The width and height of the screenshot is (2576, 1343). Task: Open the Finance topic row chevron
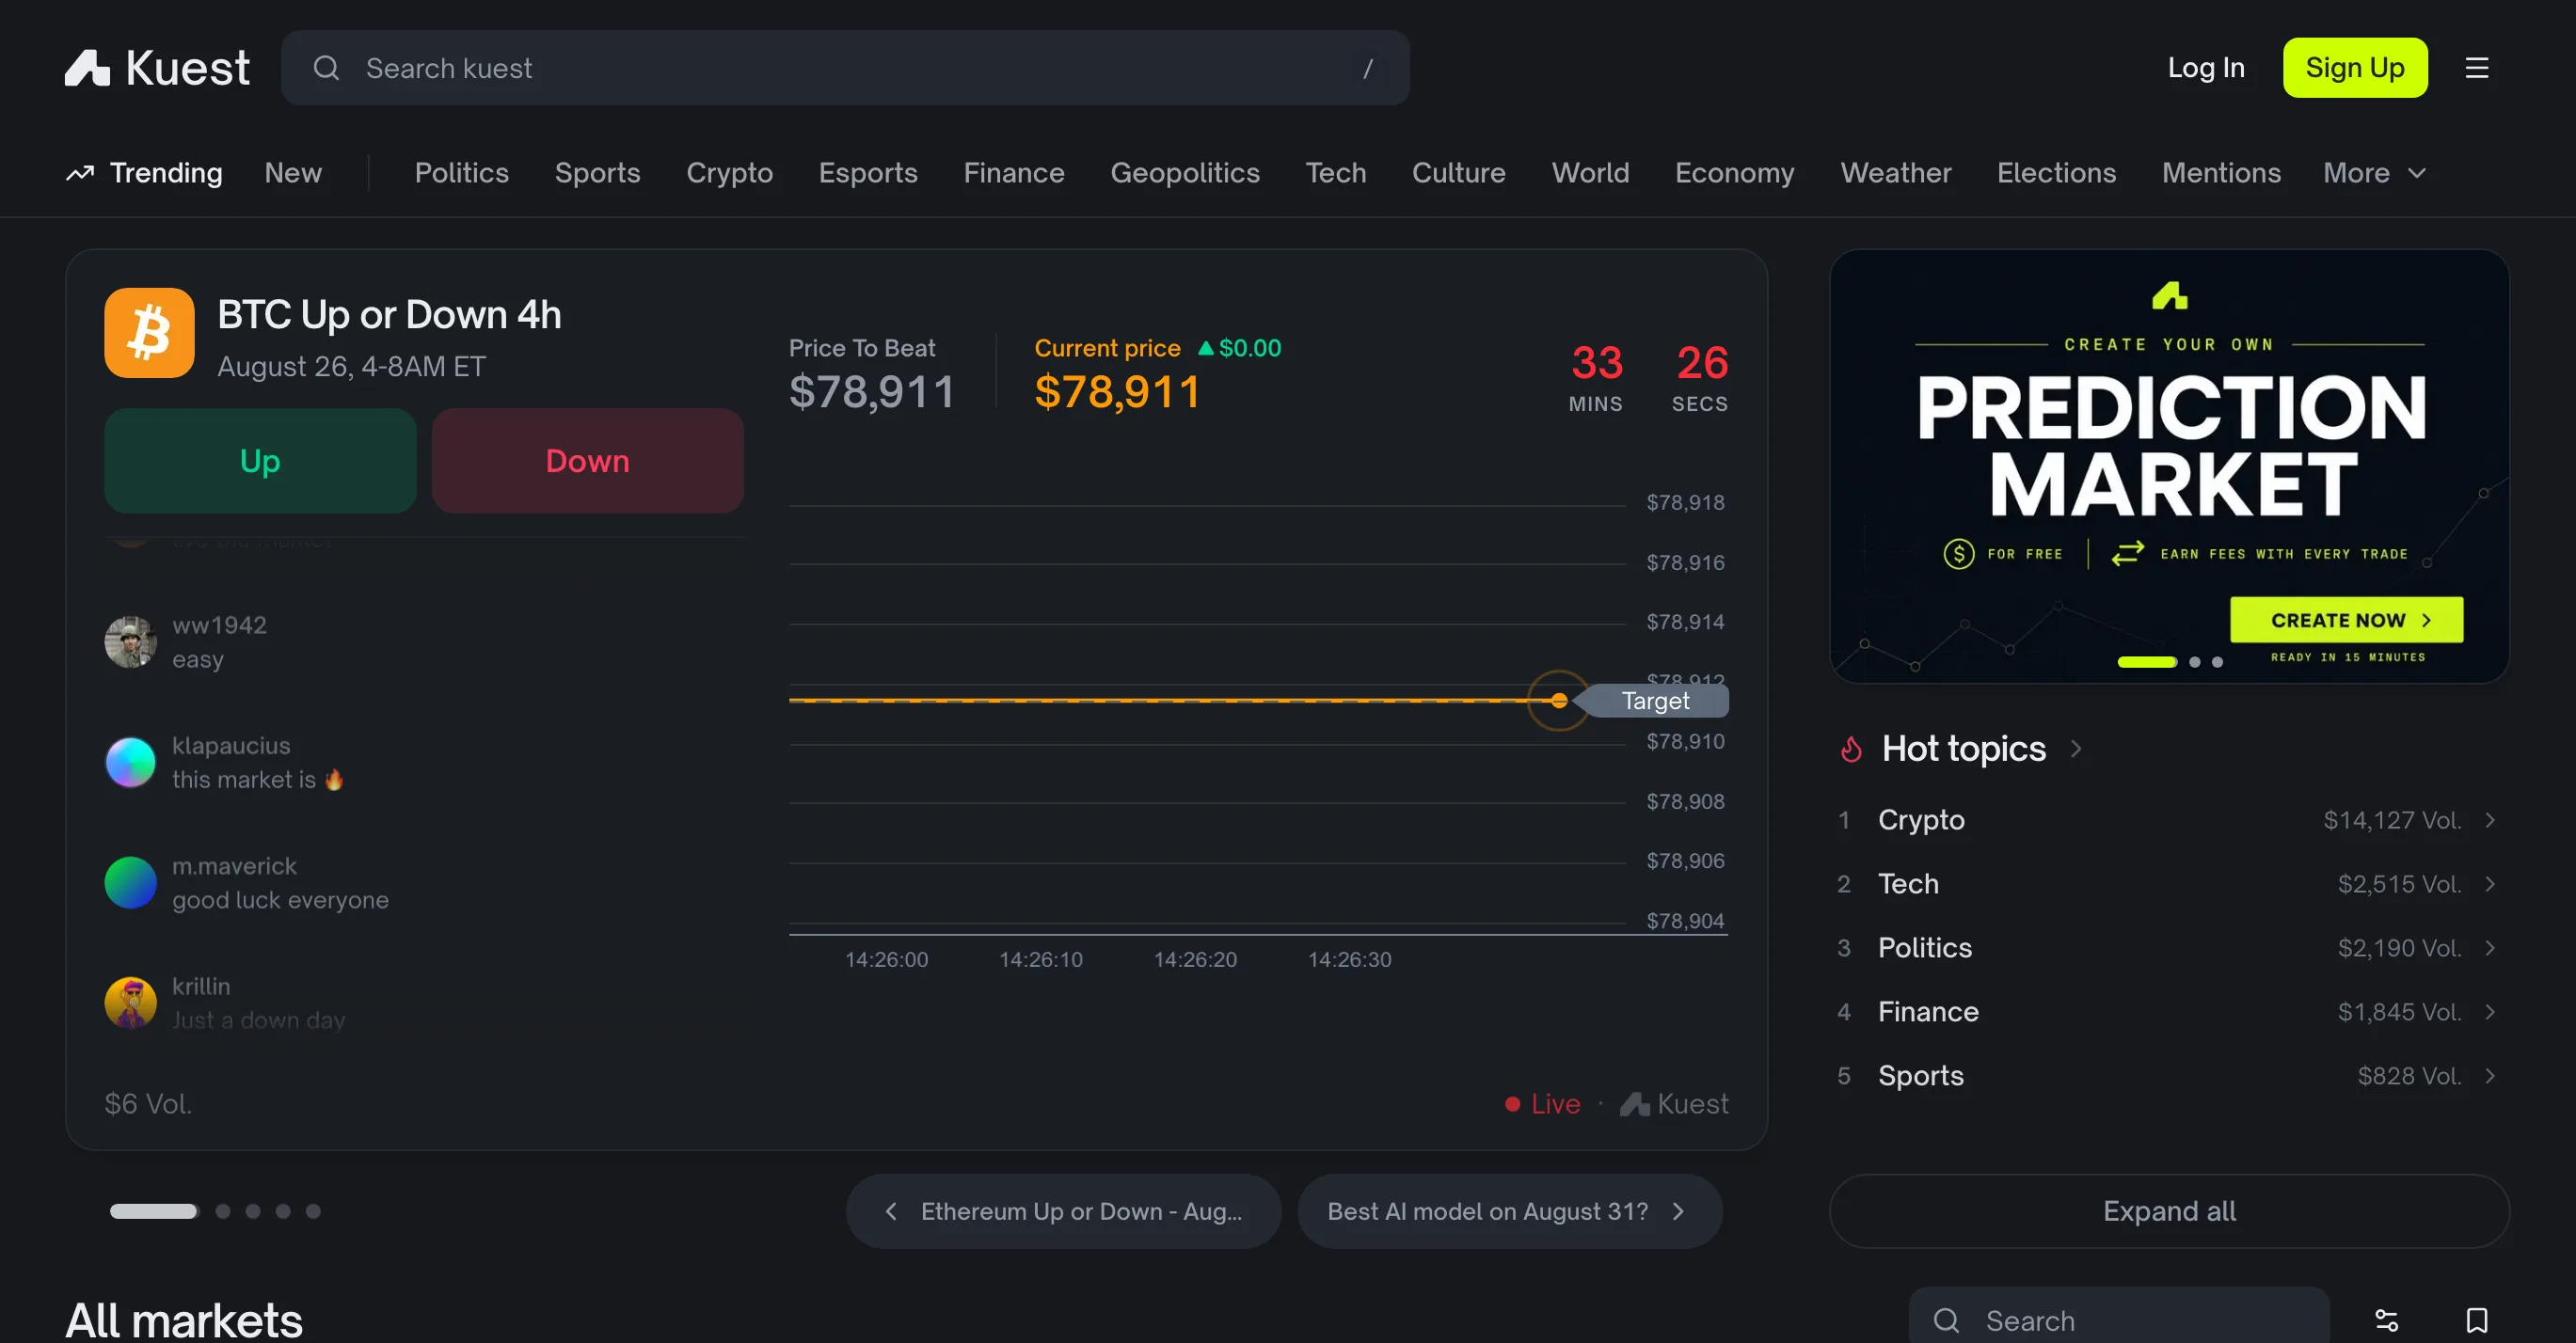pyautogui.click(x=2489, y=1012)
